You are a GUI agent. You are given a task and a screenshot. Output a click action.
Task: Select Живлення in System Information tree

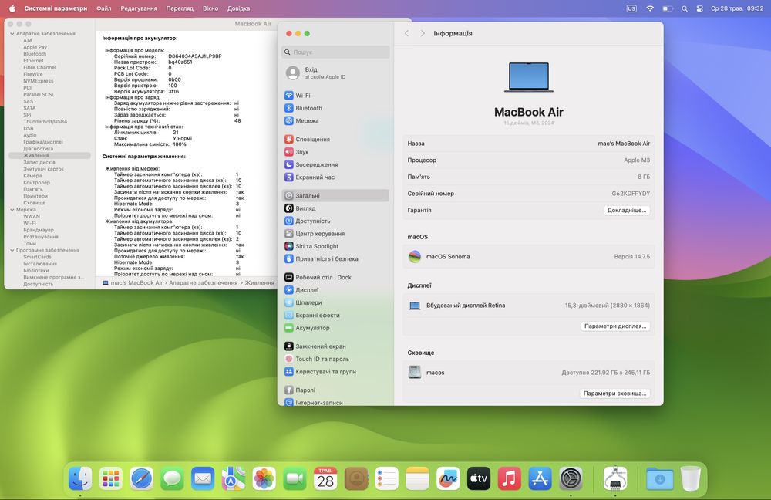[49, 156]
